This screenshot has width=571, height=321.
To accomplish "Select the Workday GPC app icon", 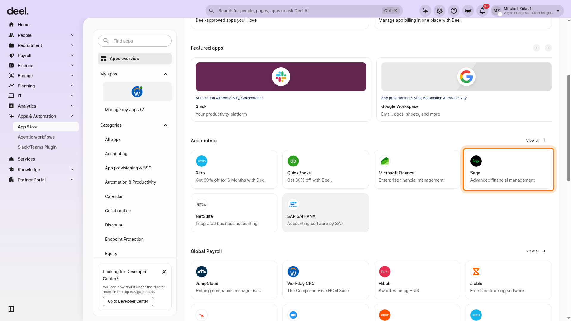I will 293,272.
